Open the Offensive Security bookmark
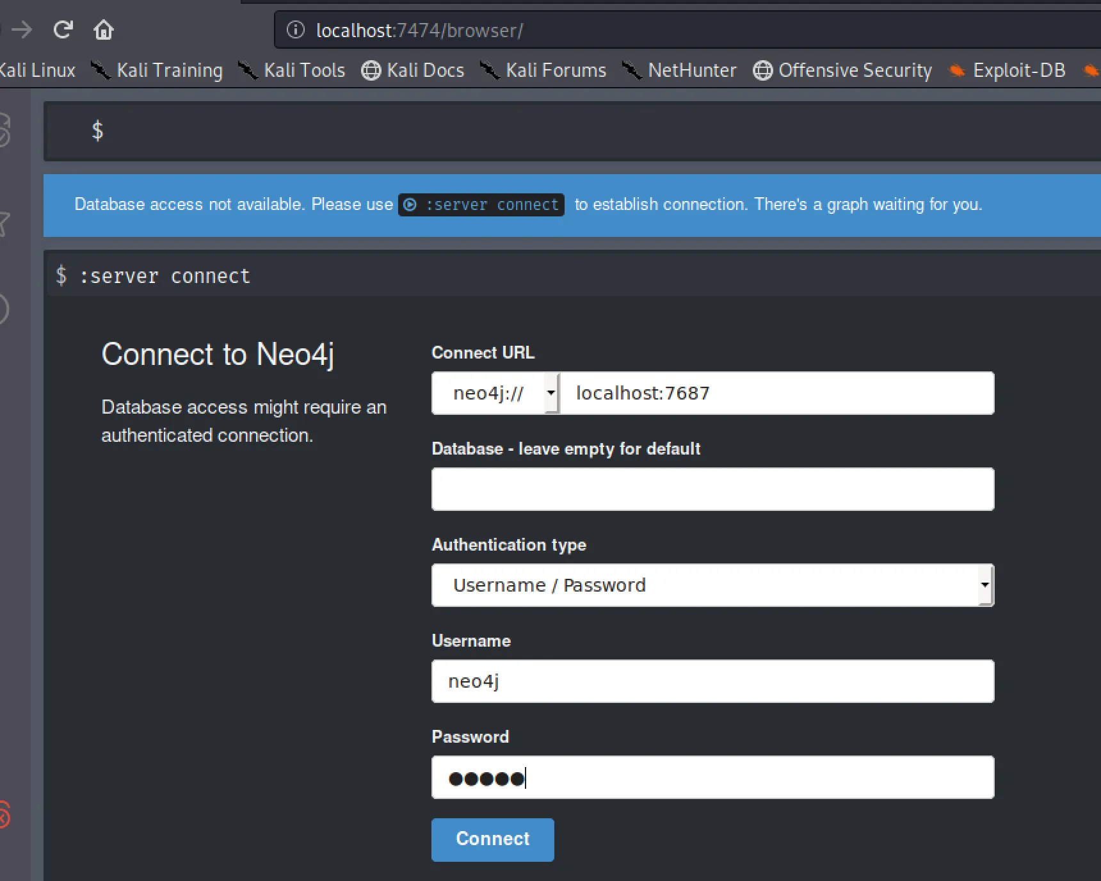The height and width of the screenshot is (881, 1101). click(842, 70)
